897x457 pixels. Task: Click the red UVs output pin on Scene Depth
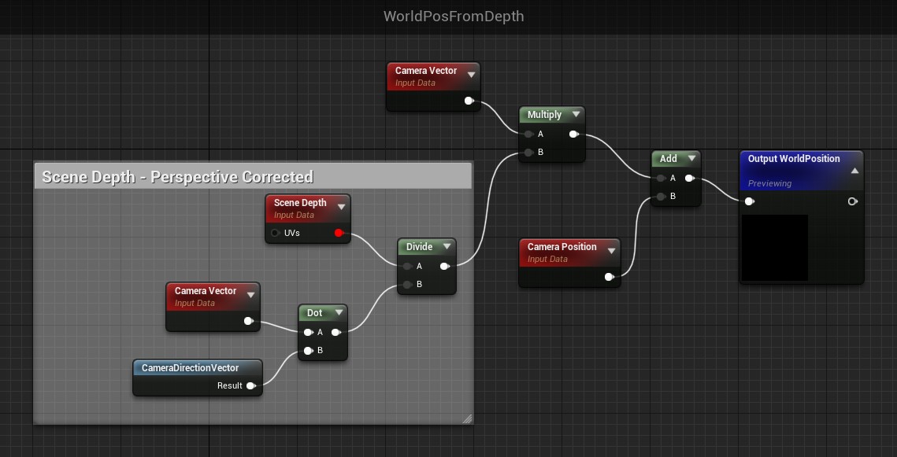339,233
